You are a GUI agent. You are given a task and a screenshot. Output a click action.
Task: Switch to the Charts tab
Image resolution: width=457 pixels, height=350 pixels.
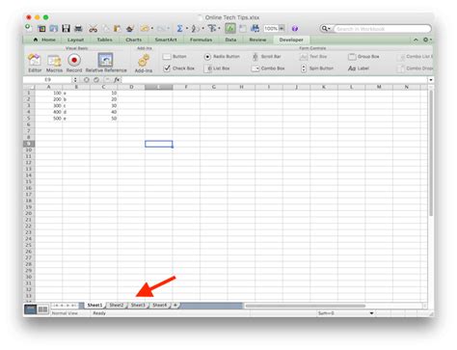[134, 40]
